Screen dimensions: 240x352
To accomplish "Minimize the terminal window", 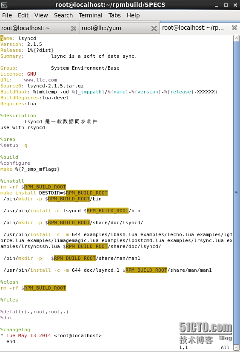I will 217,5.
